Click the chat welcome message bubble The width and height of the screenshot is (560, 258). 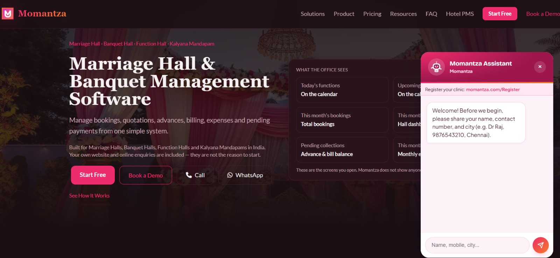point(476,123)
